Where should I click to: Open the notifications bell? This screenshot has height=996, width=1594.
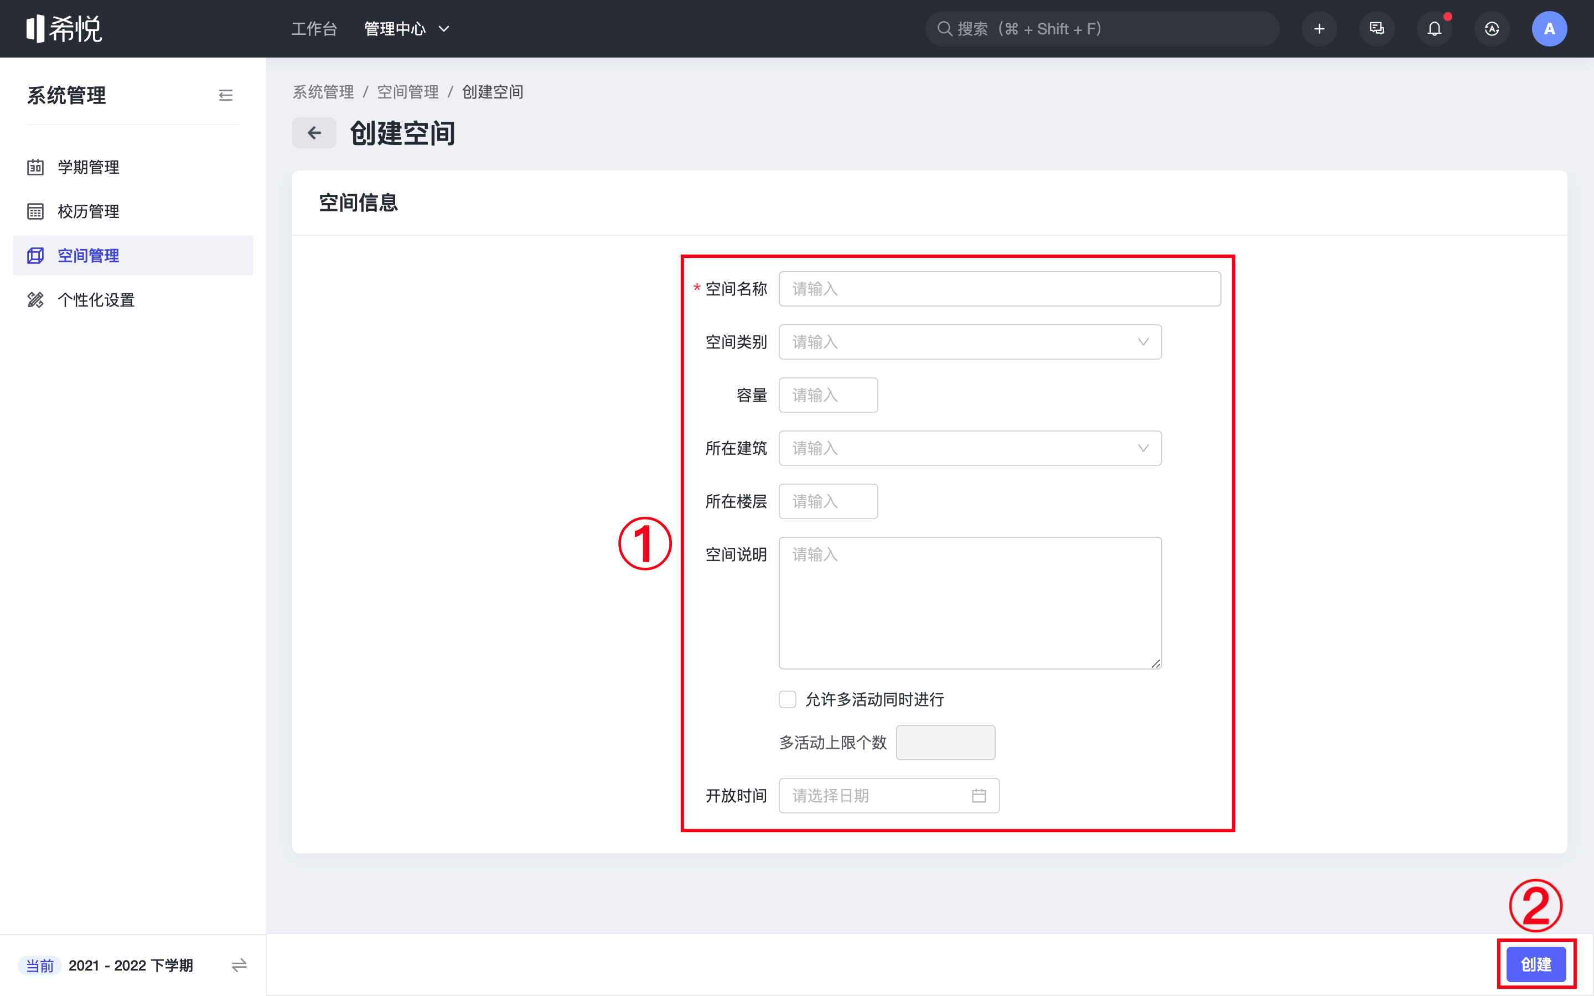pos(1435,29)
